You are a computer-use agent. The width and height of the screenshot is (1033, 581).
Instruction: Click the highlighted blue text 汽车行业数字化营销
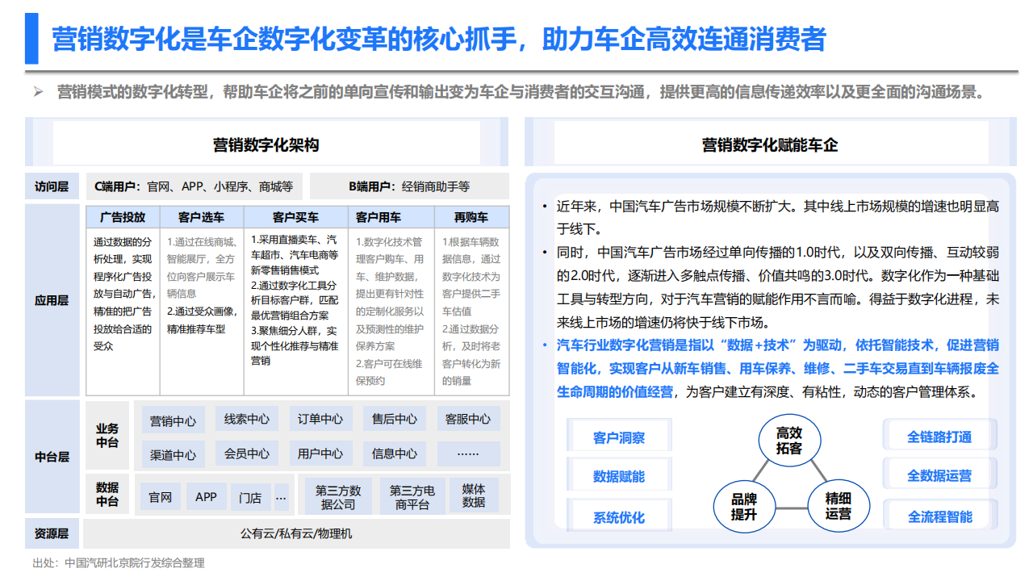click(778, 368)
